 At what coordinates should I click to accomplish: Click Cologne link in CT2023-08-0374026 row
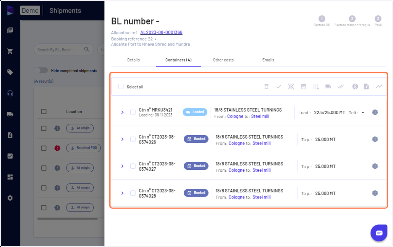pos(236,143)
